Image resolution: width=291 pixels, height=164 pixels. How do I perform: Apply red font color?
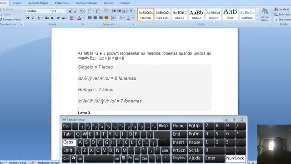click(x=80, y=18)
